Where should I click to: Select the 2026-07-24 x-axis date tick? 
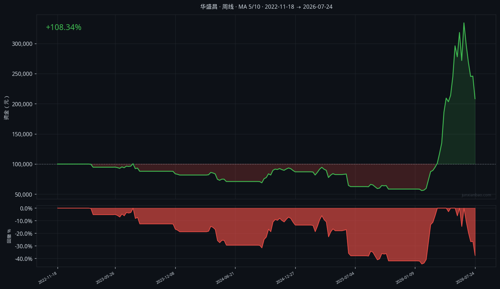pos(465,278)
